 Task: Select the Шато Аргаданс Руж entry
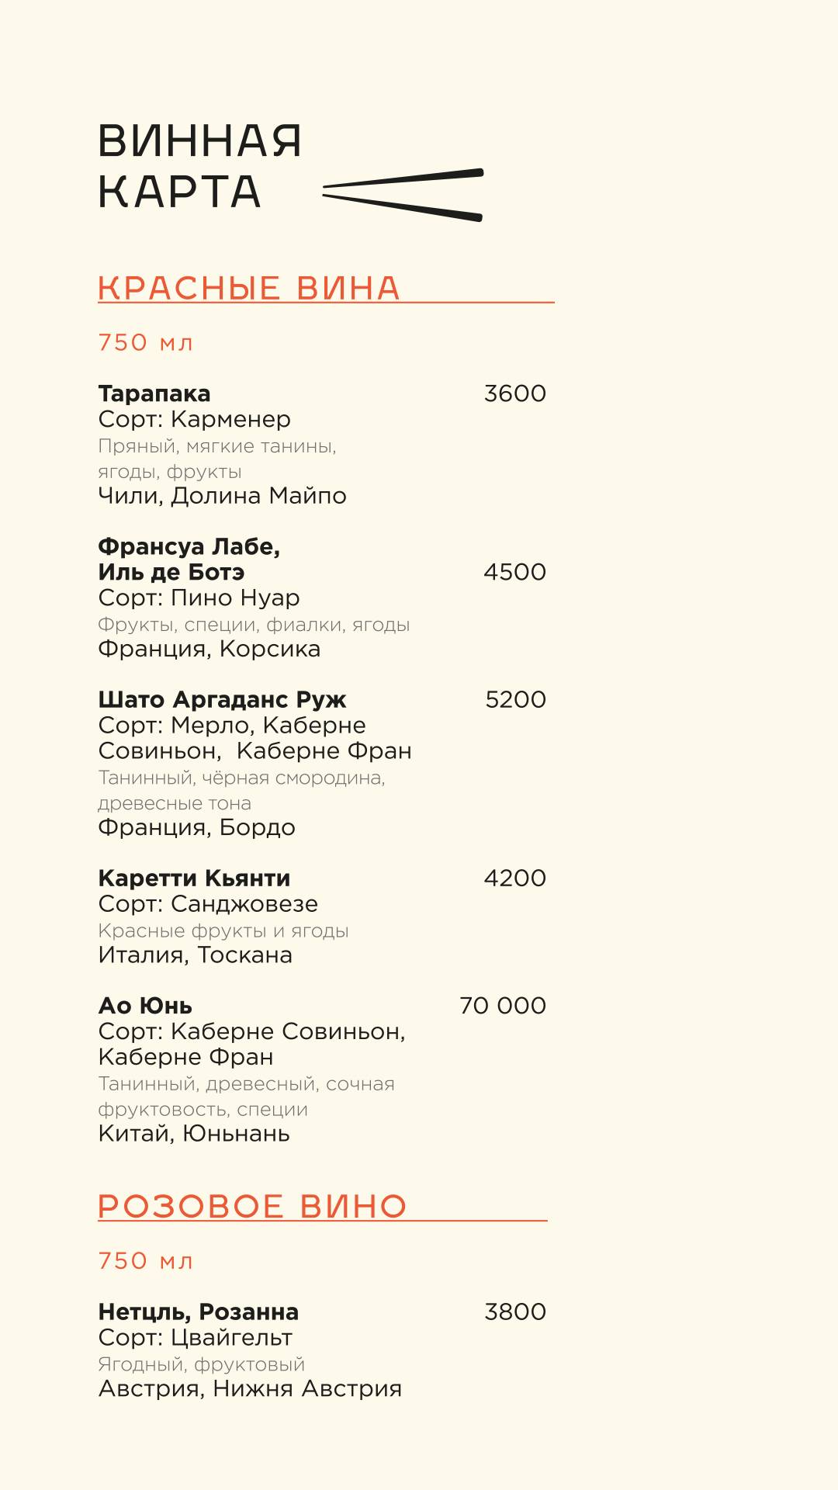[222, 700]
